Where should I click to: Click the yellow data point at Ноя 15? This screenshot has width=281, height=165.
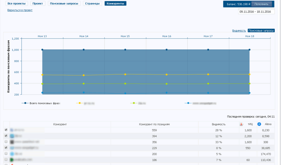click(x=125, y=74)
